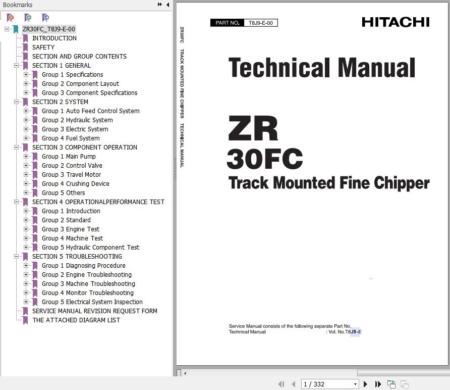Open SECTION AND GROUP CONTENTS bookmark
The width and height of the screenshot is (450, 390).
(x=79, y=57)
